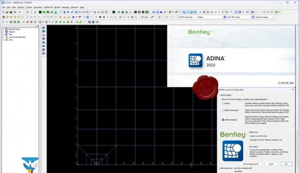This screenshot has height=173, width=299.
Task: Open the Statics analysis type dropdown
Action: [x=210, y=17]
